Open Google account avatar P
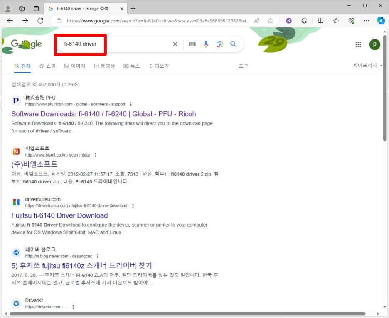389x318 pixels. (x=374, y=44)
